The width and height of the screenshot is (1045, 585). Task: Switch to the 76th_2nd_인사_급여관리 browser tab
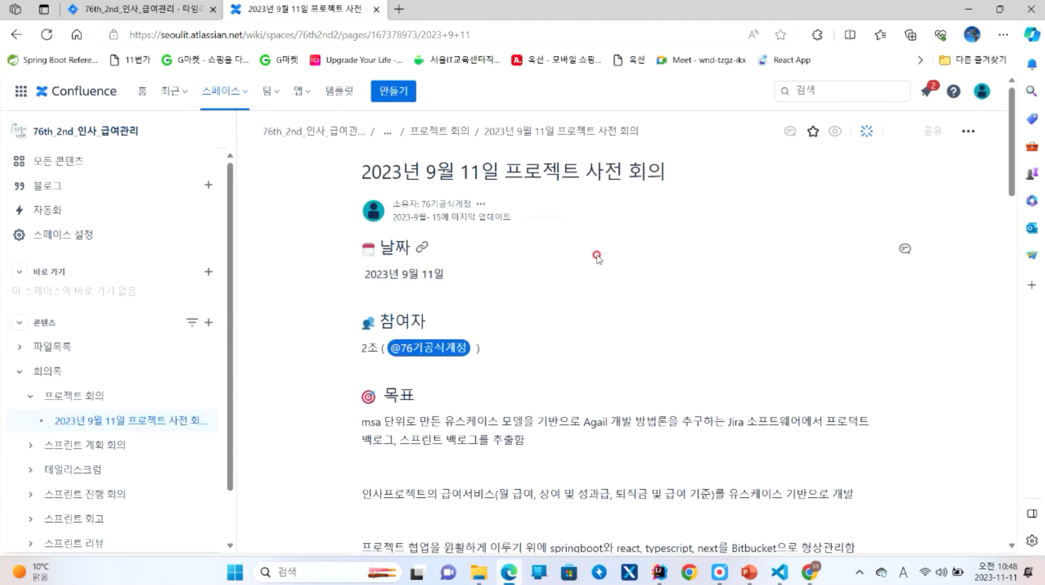[142, 9]
